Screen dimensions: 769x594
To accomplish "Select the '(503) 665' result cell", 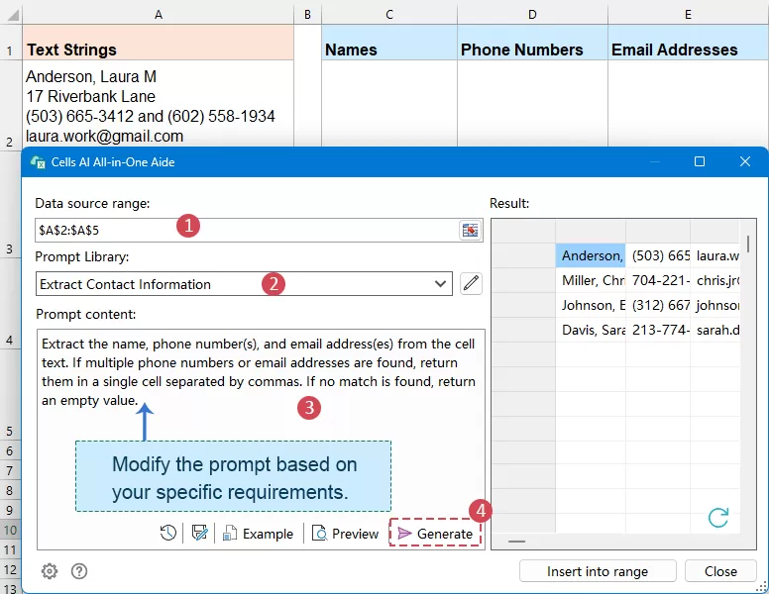I will (658, 255).
